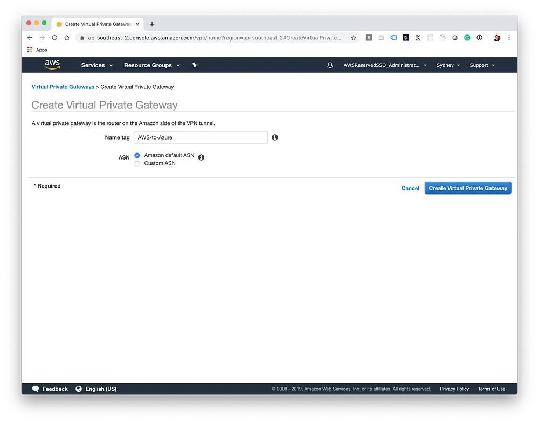Reload the page with refresh icon
This screenshot has width=539, height=423.
coord(54,38)
